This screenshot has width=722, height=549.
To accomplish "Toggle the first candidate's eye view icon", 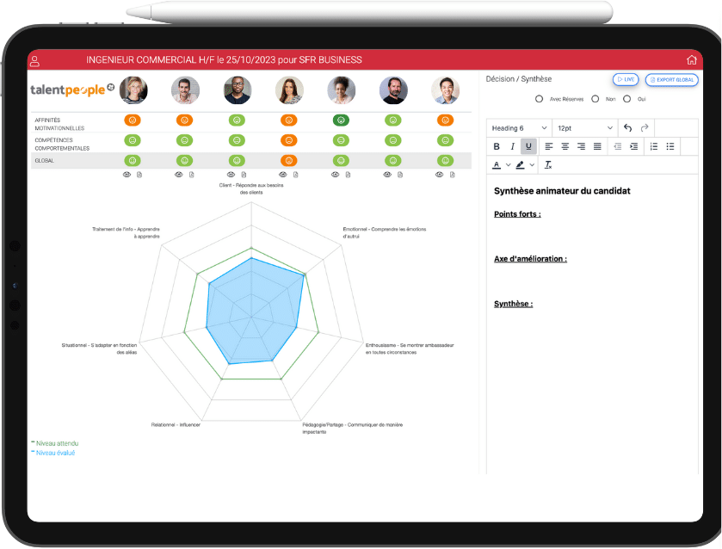I will (x=127, y=175).
